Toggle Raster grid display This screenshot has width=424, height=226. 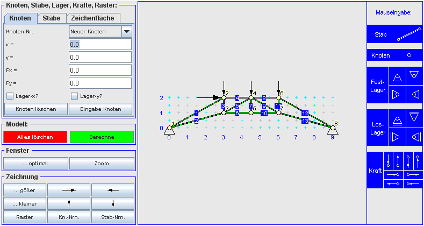pyautogui.click(x=24, y=218)
